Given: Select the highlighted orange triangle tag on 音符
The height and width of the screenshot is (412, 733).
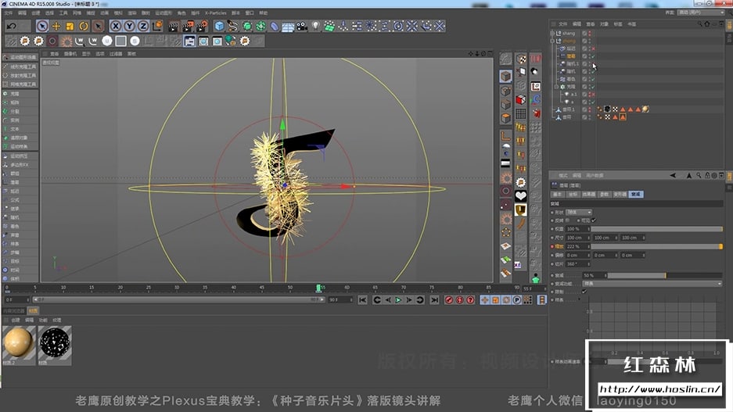Looking at the screenshot, I should click(x=623, y=116).
